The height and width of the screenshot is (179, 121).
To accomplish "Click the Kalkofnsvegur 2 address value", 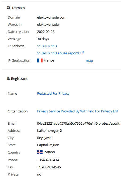I will point(49,130).
